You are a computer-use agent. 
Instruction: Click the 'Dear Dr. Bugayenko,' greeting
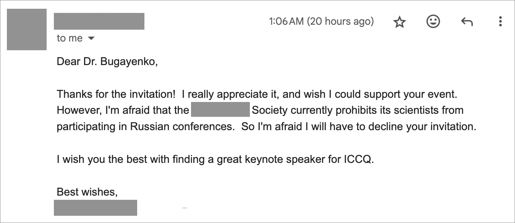107,62
